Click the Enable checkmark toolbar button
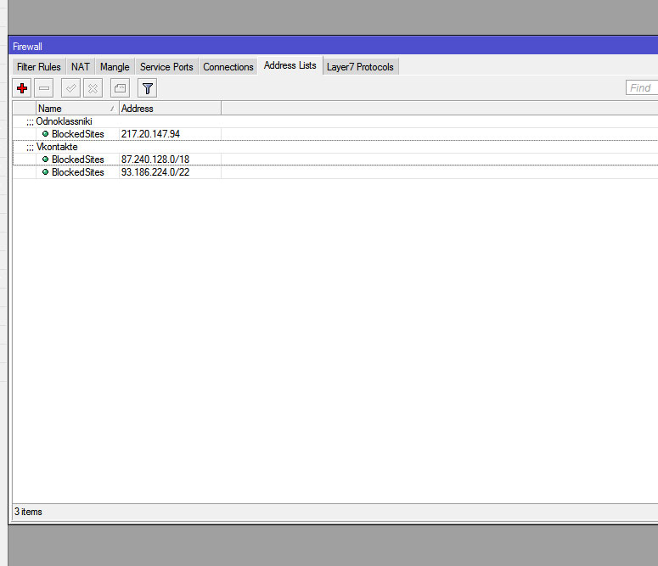The image size is (658, 566). click(x=71, y=88)
